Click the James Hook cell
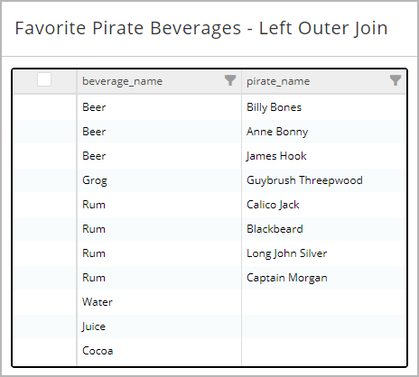Screen dimensions: 419x377 pos(323,156)
